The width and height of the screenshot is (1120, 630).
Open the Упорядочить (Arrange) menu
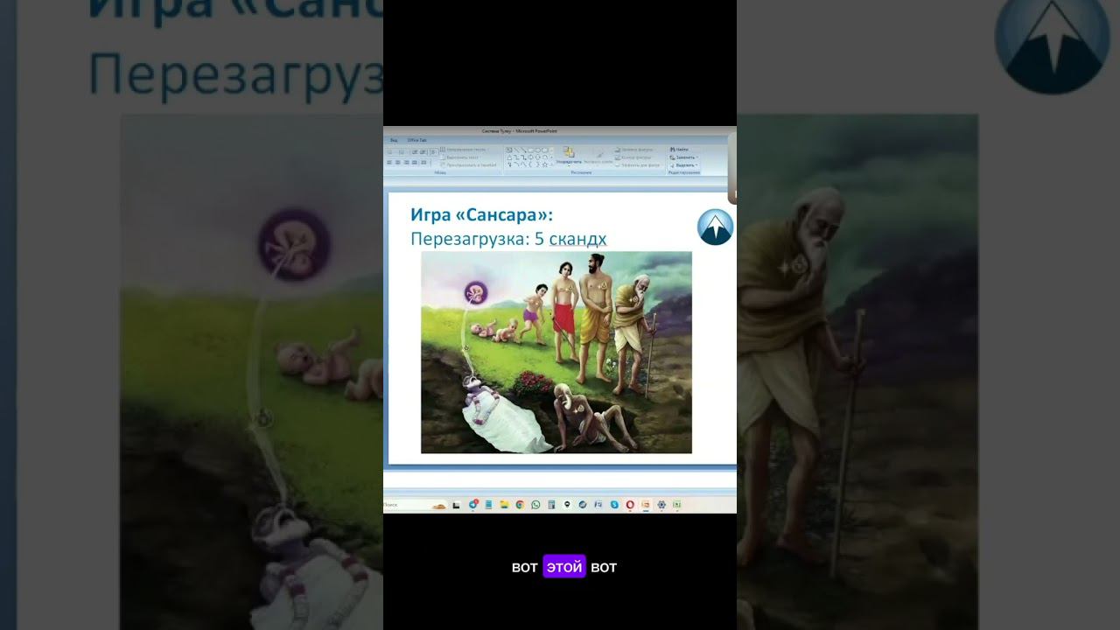tap(569, 156)
